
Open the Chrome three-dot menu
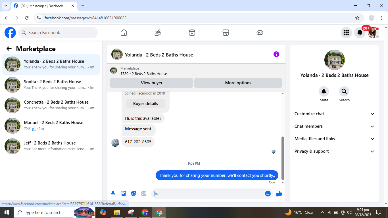[x=382, y=18]
